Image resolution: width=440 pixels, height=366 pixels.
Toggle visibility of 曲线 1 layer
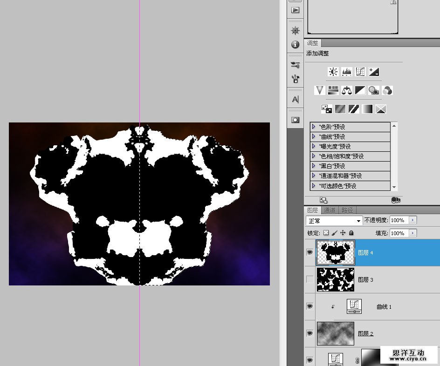[309, 306]
